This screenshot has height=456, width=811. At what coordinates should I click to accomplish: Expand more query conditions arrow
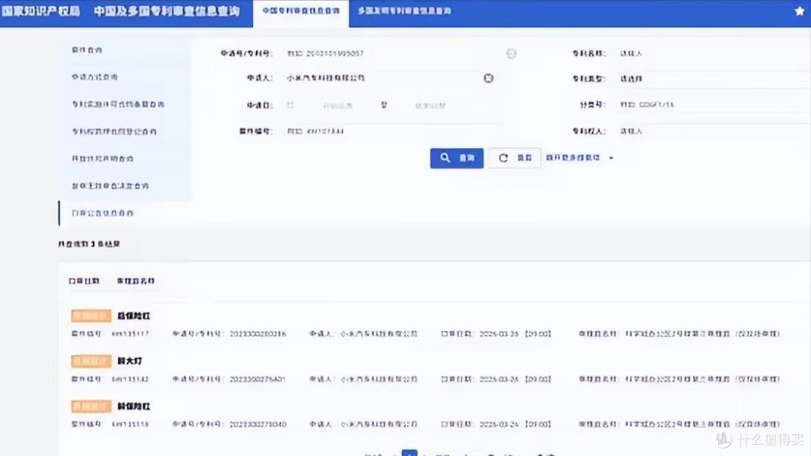point(611,158)
